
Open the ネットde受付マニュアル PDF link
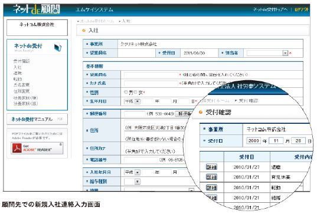pos(37,119)
